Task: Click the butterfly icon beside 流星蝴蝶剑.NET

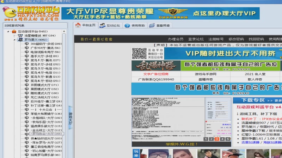Action: 20,36
